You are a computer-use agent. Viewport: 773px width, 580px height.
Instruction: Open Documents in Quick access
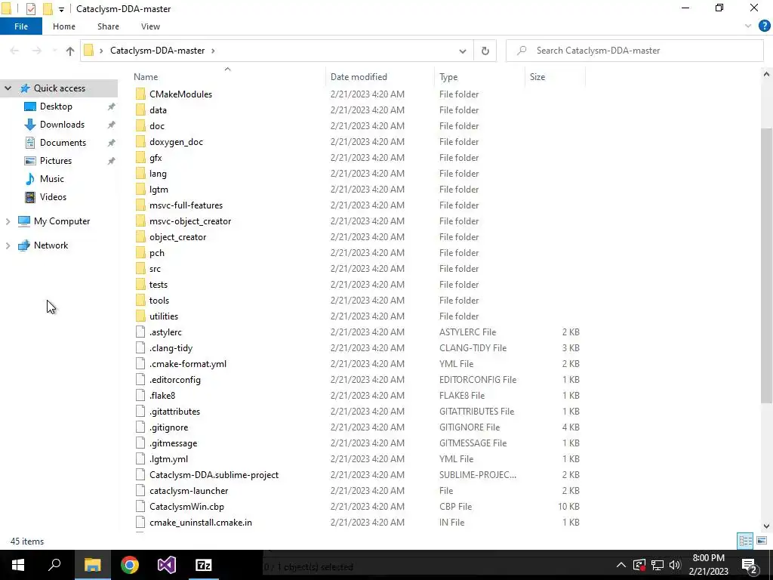click(x=63, y=143)
